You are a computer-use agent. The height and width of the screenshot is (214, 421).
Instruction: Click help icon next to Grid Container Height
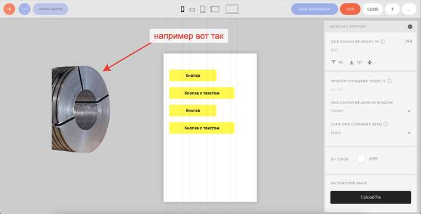[383, 42]
